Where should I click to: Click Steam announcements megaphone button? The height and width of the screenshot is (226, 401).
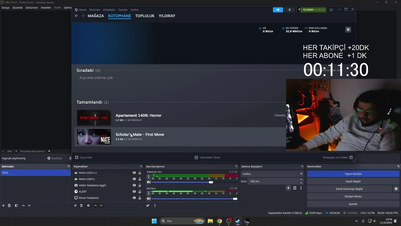point(278,10)
